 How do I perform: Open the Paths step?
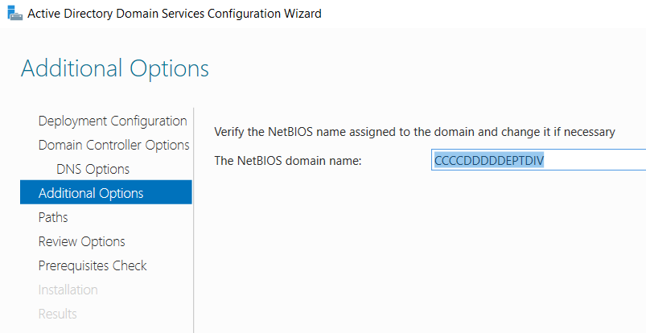click(x=53, y=217)
